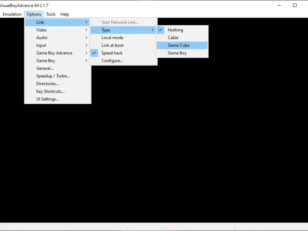Expand the Game Boy options submenu
Image resolution: width=308 pixels, height=231 pixels.
coord(57,60)
